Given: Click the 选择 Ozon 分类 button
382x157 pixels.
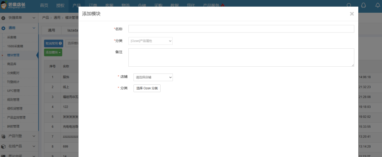Looking at the screenshot, I should click(x=147, y=88).
